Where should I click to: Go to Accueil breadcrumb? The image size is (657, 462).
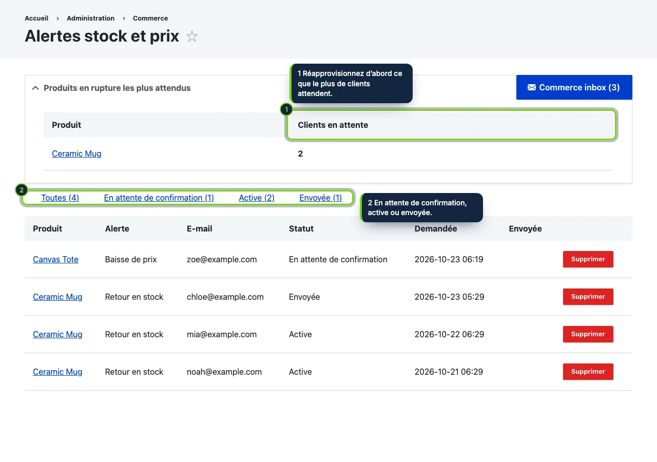[36, 18]
